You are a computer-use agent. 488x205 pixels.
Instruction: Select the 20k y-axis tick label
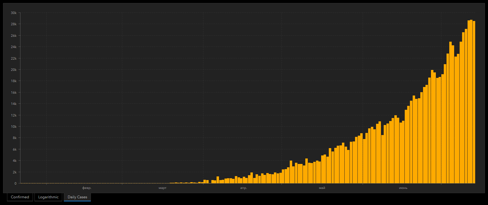[14, 70]
